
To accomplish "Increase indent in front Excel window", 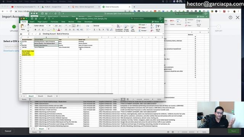I will coord(81,30).
